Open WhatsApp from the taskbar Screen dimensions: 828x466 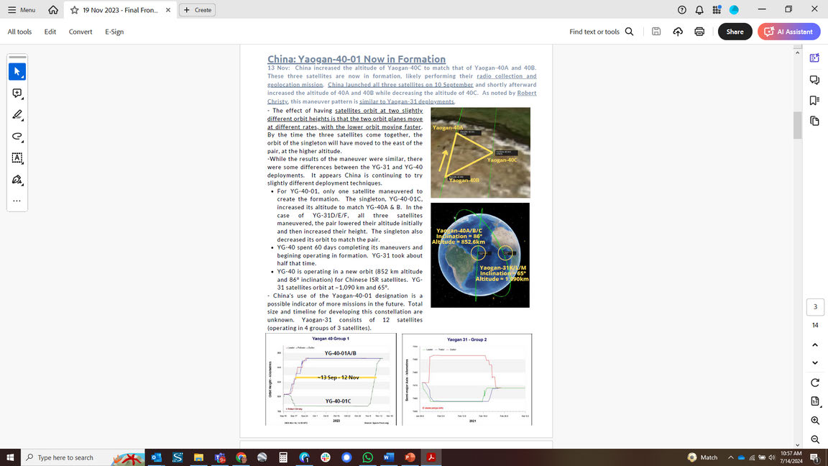click(367, 457)
